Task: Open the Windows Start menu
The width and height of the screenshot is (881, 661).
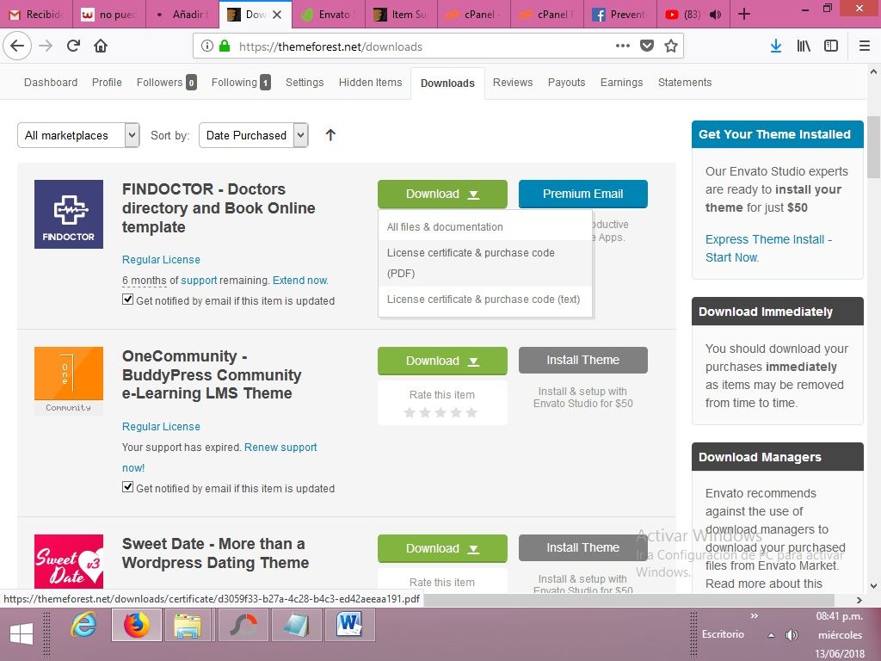Action: [x=22, y=634]
